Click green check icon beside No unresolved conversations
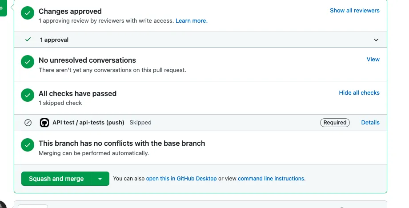The width and height of the screenshot is (409, 208). [x=28, y=63]
